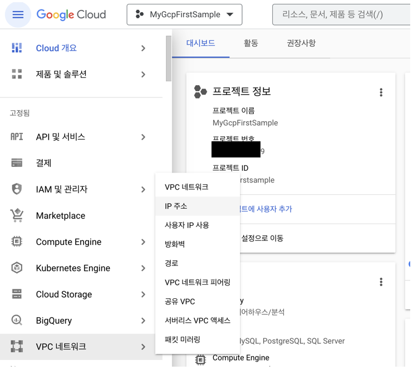
Task: Open the resources card three-dot menu
Action: coord(381,282)
